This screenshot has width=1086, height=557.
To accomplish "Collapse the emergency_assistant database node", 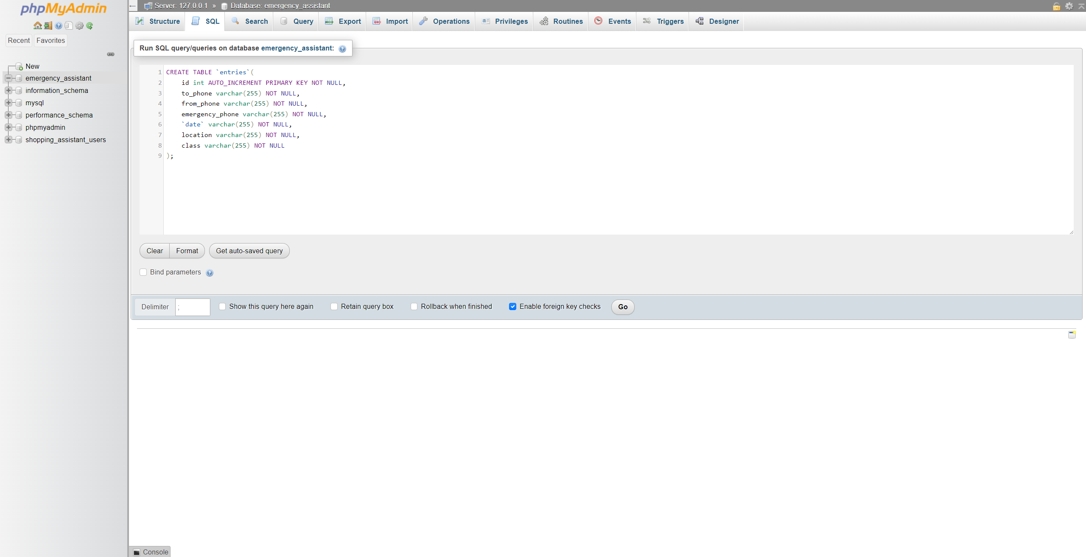I will coord(8,78).
